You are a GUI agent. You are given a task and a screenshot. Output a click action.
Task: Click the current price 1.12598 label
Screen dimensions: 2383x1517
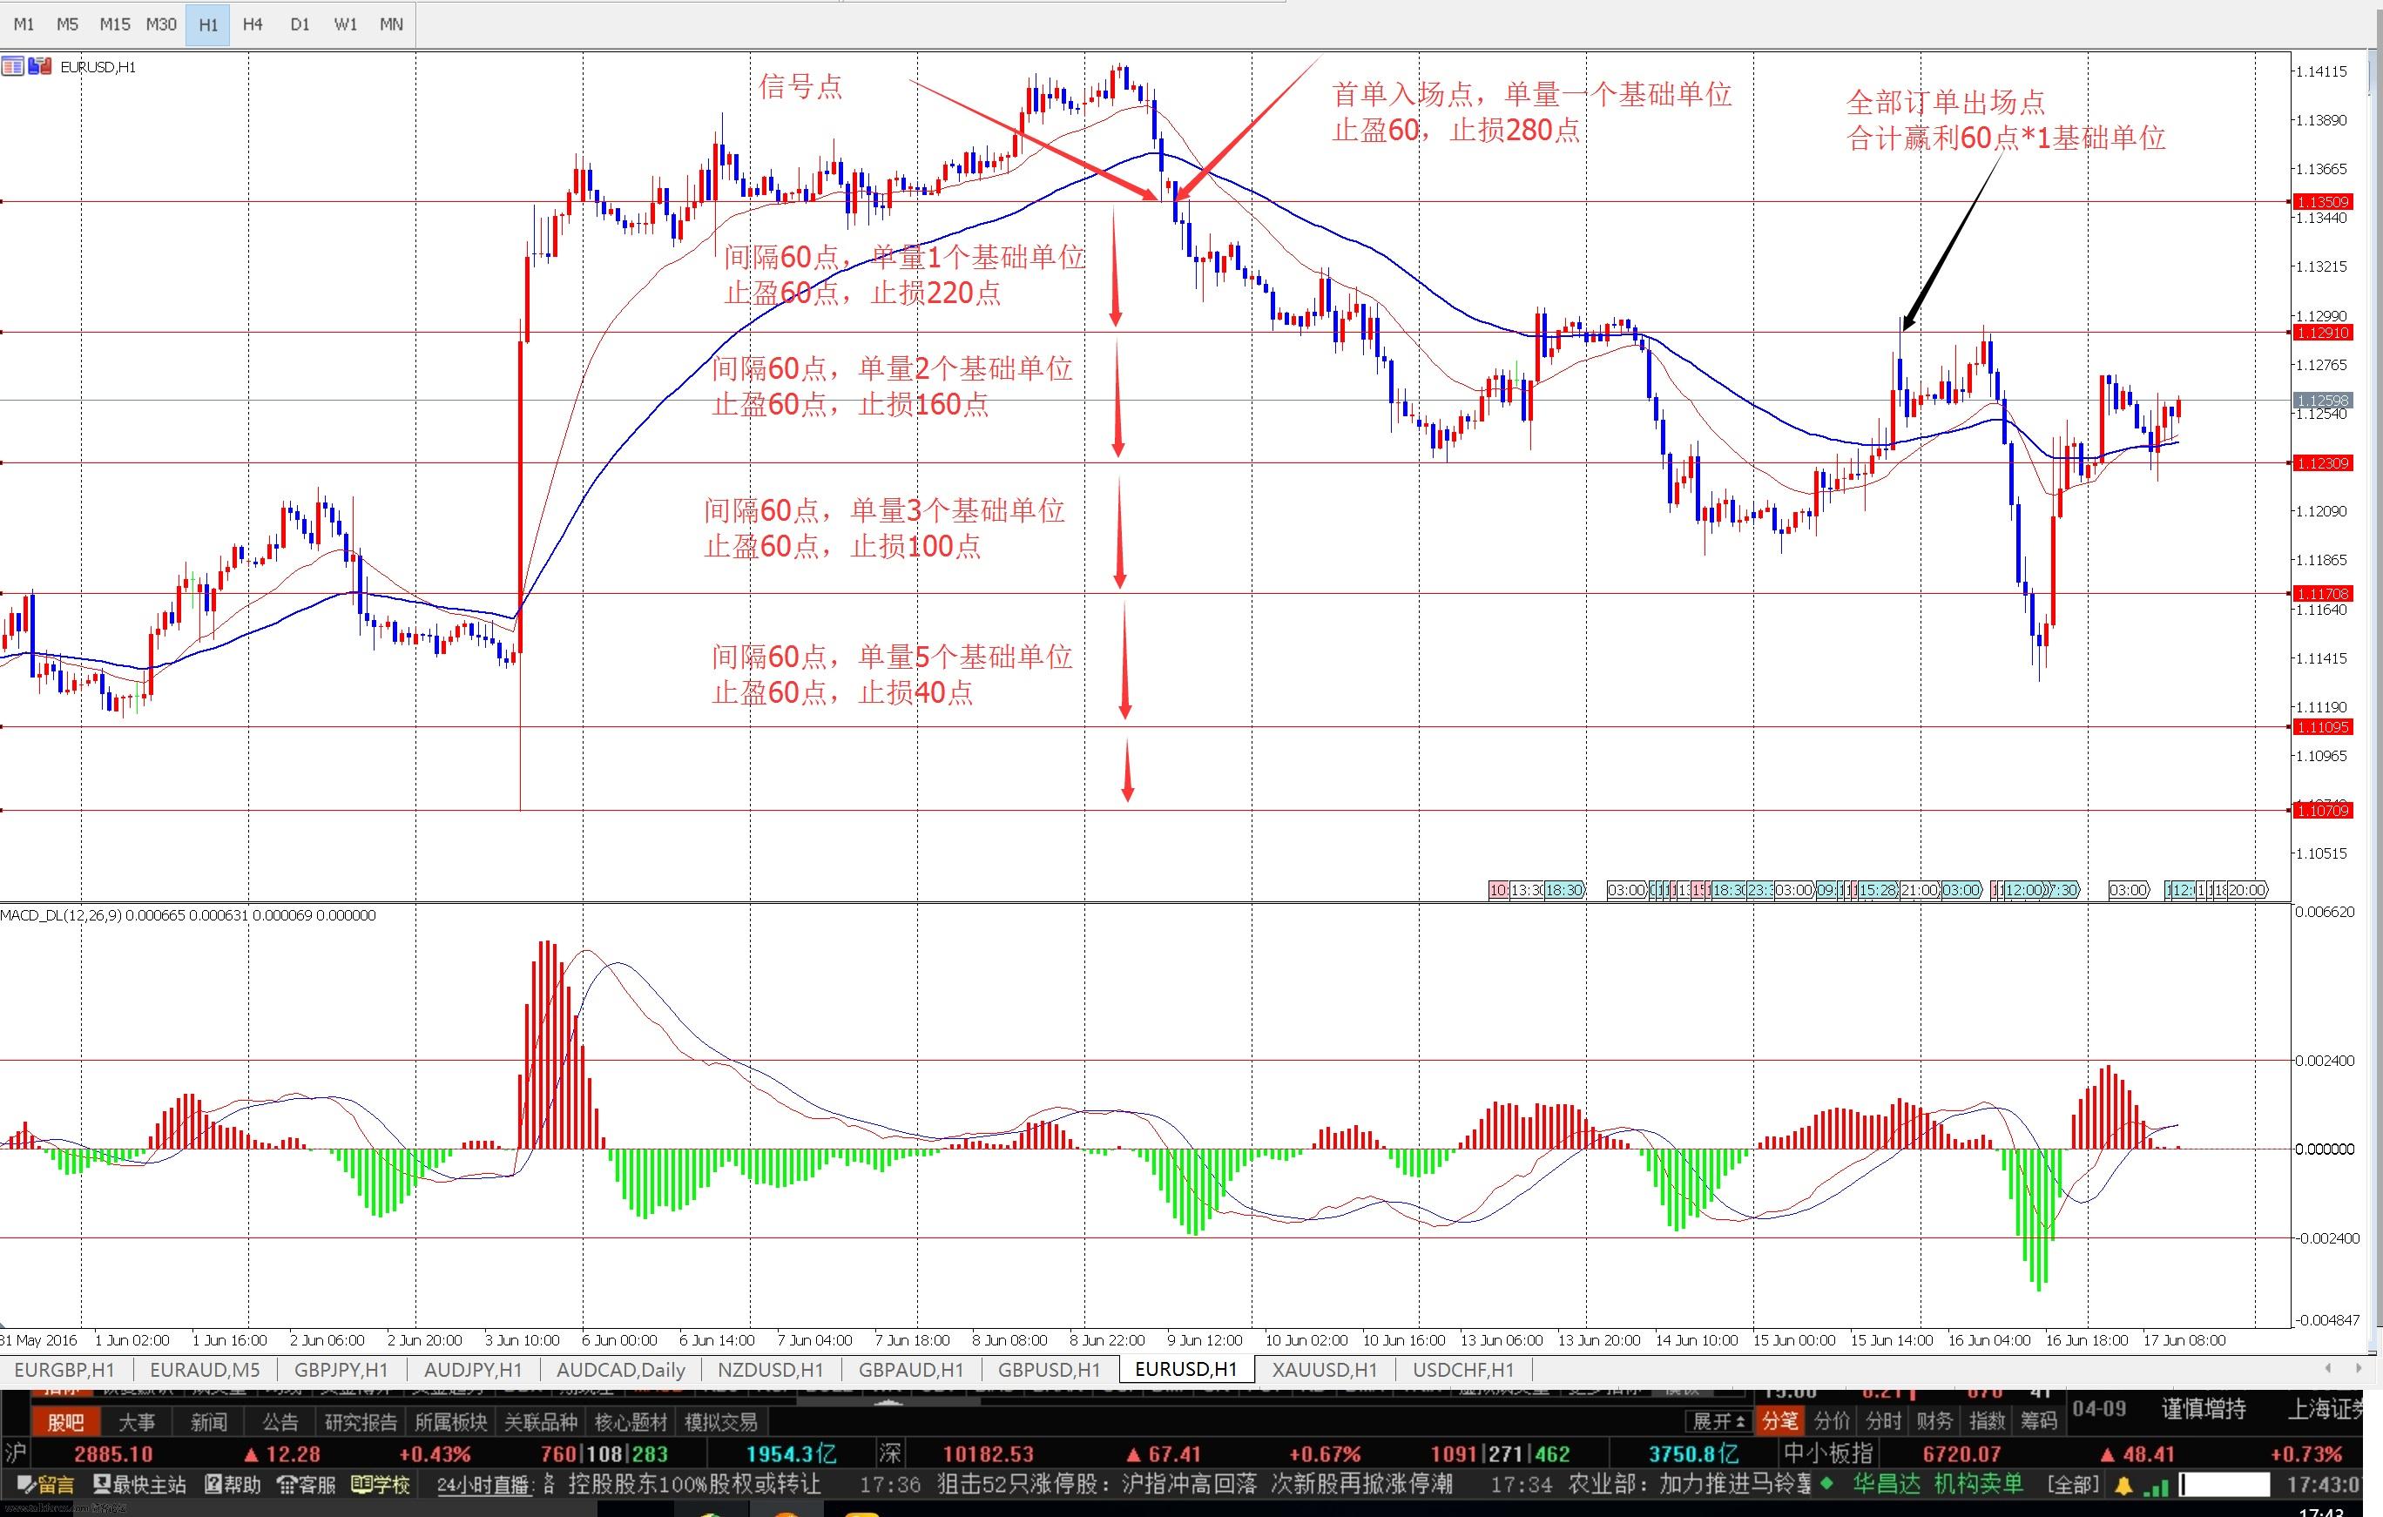(2322, 401)
